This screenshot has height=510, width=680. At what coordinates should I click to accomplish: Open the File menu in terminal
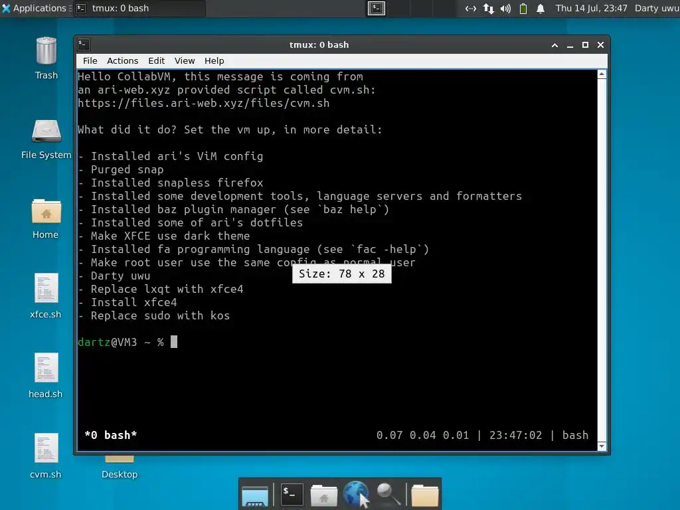(90, 60)
